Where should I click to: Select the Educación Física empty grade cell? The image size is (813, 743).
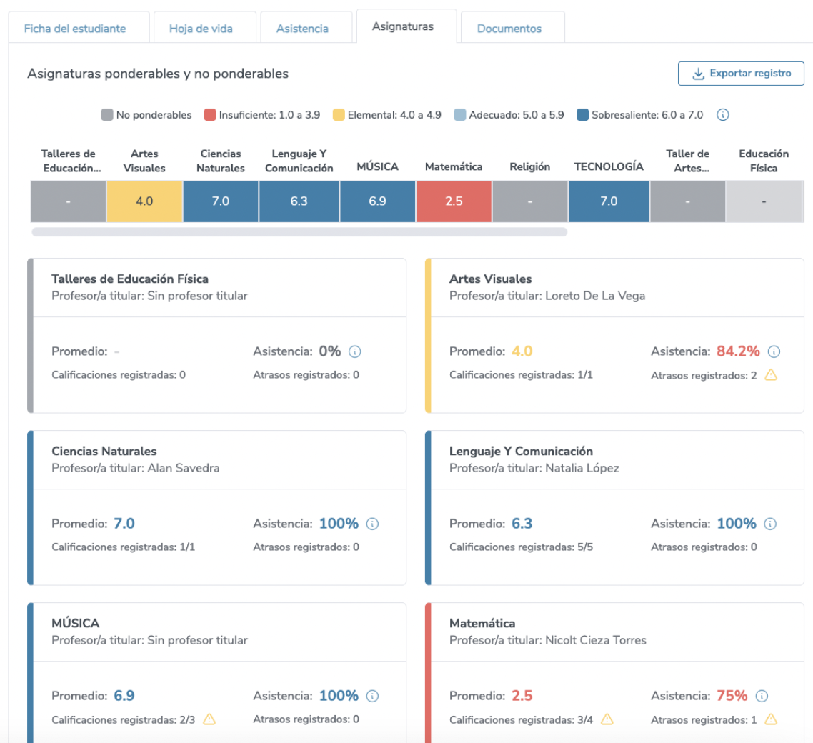[764, 201]
